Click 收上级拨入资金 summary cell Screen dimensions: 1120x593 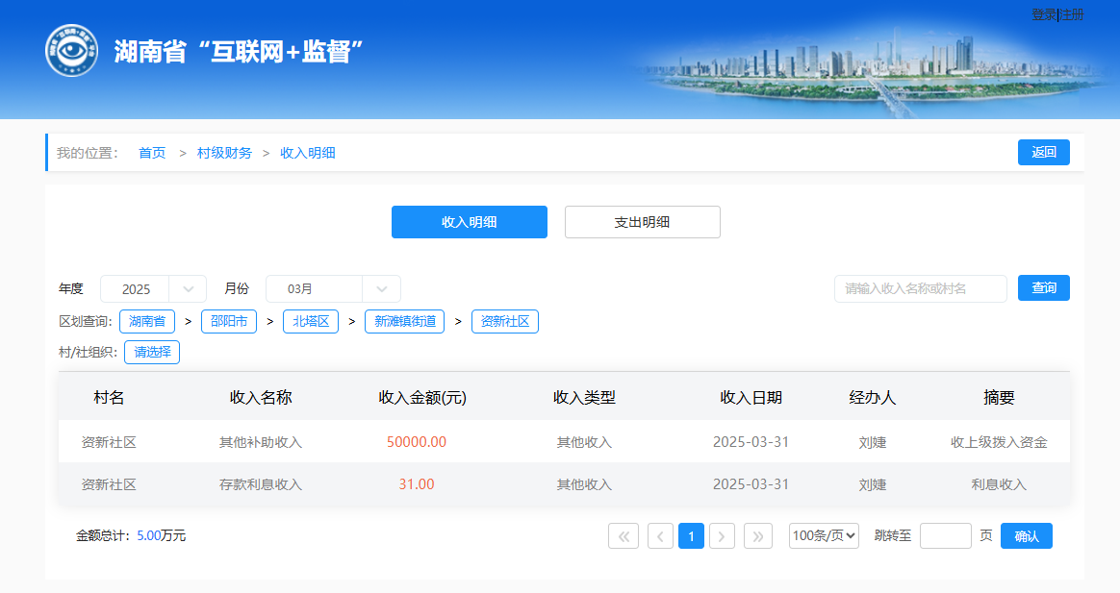(999, 442)
